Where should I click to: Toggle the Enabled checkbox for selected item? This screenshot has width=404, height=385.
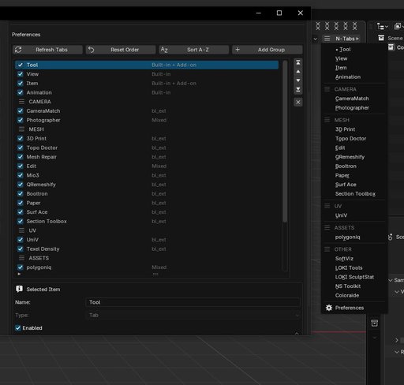(18, 328)
